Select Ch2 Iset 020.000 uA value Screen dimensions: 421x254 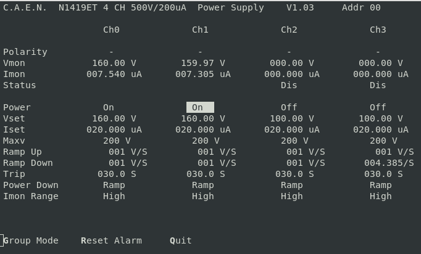coord(292,129)
